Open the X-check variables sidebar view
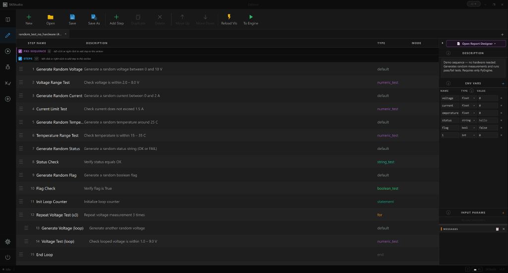Image resolution: width=508 pixels, height=273 pixels. coord(8,83)
